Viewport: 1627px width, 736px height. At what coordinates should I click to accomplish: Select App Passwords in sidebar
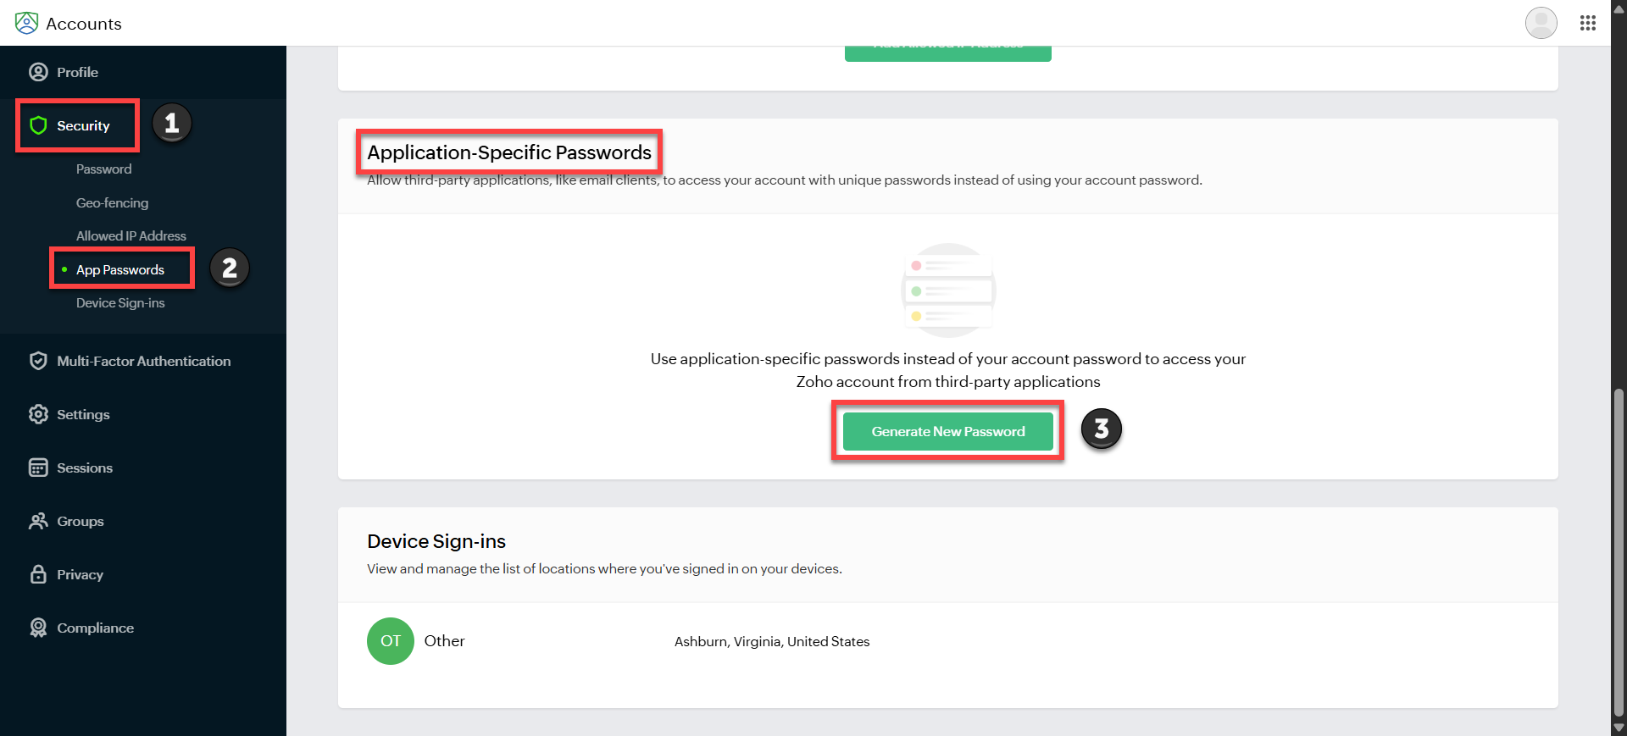pyautogui.click(x=119, y=270)
